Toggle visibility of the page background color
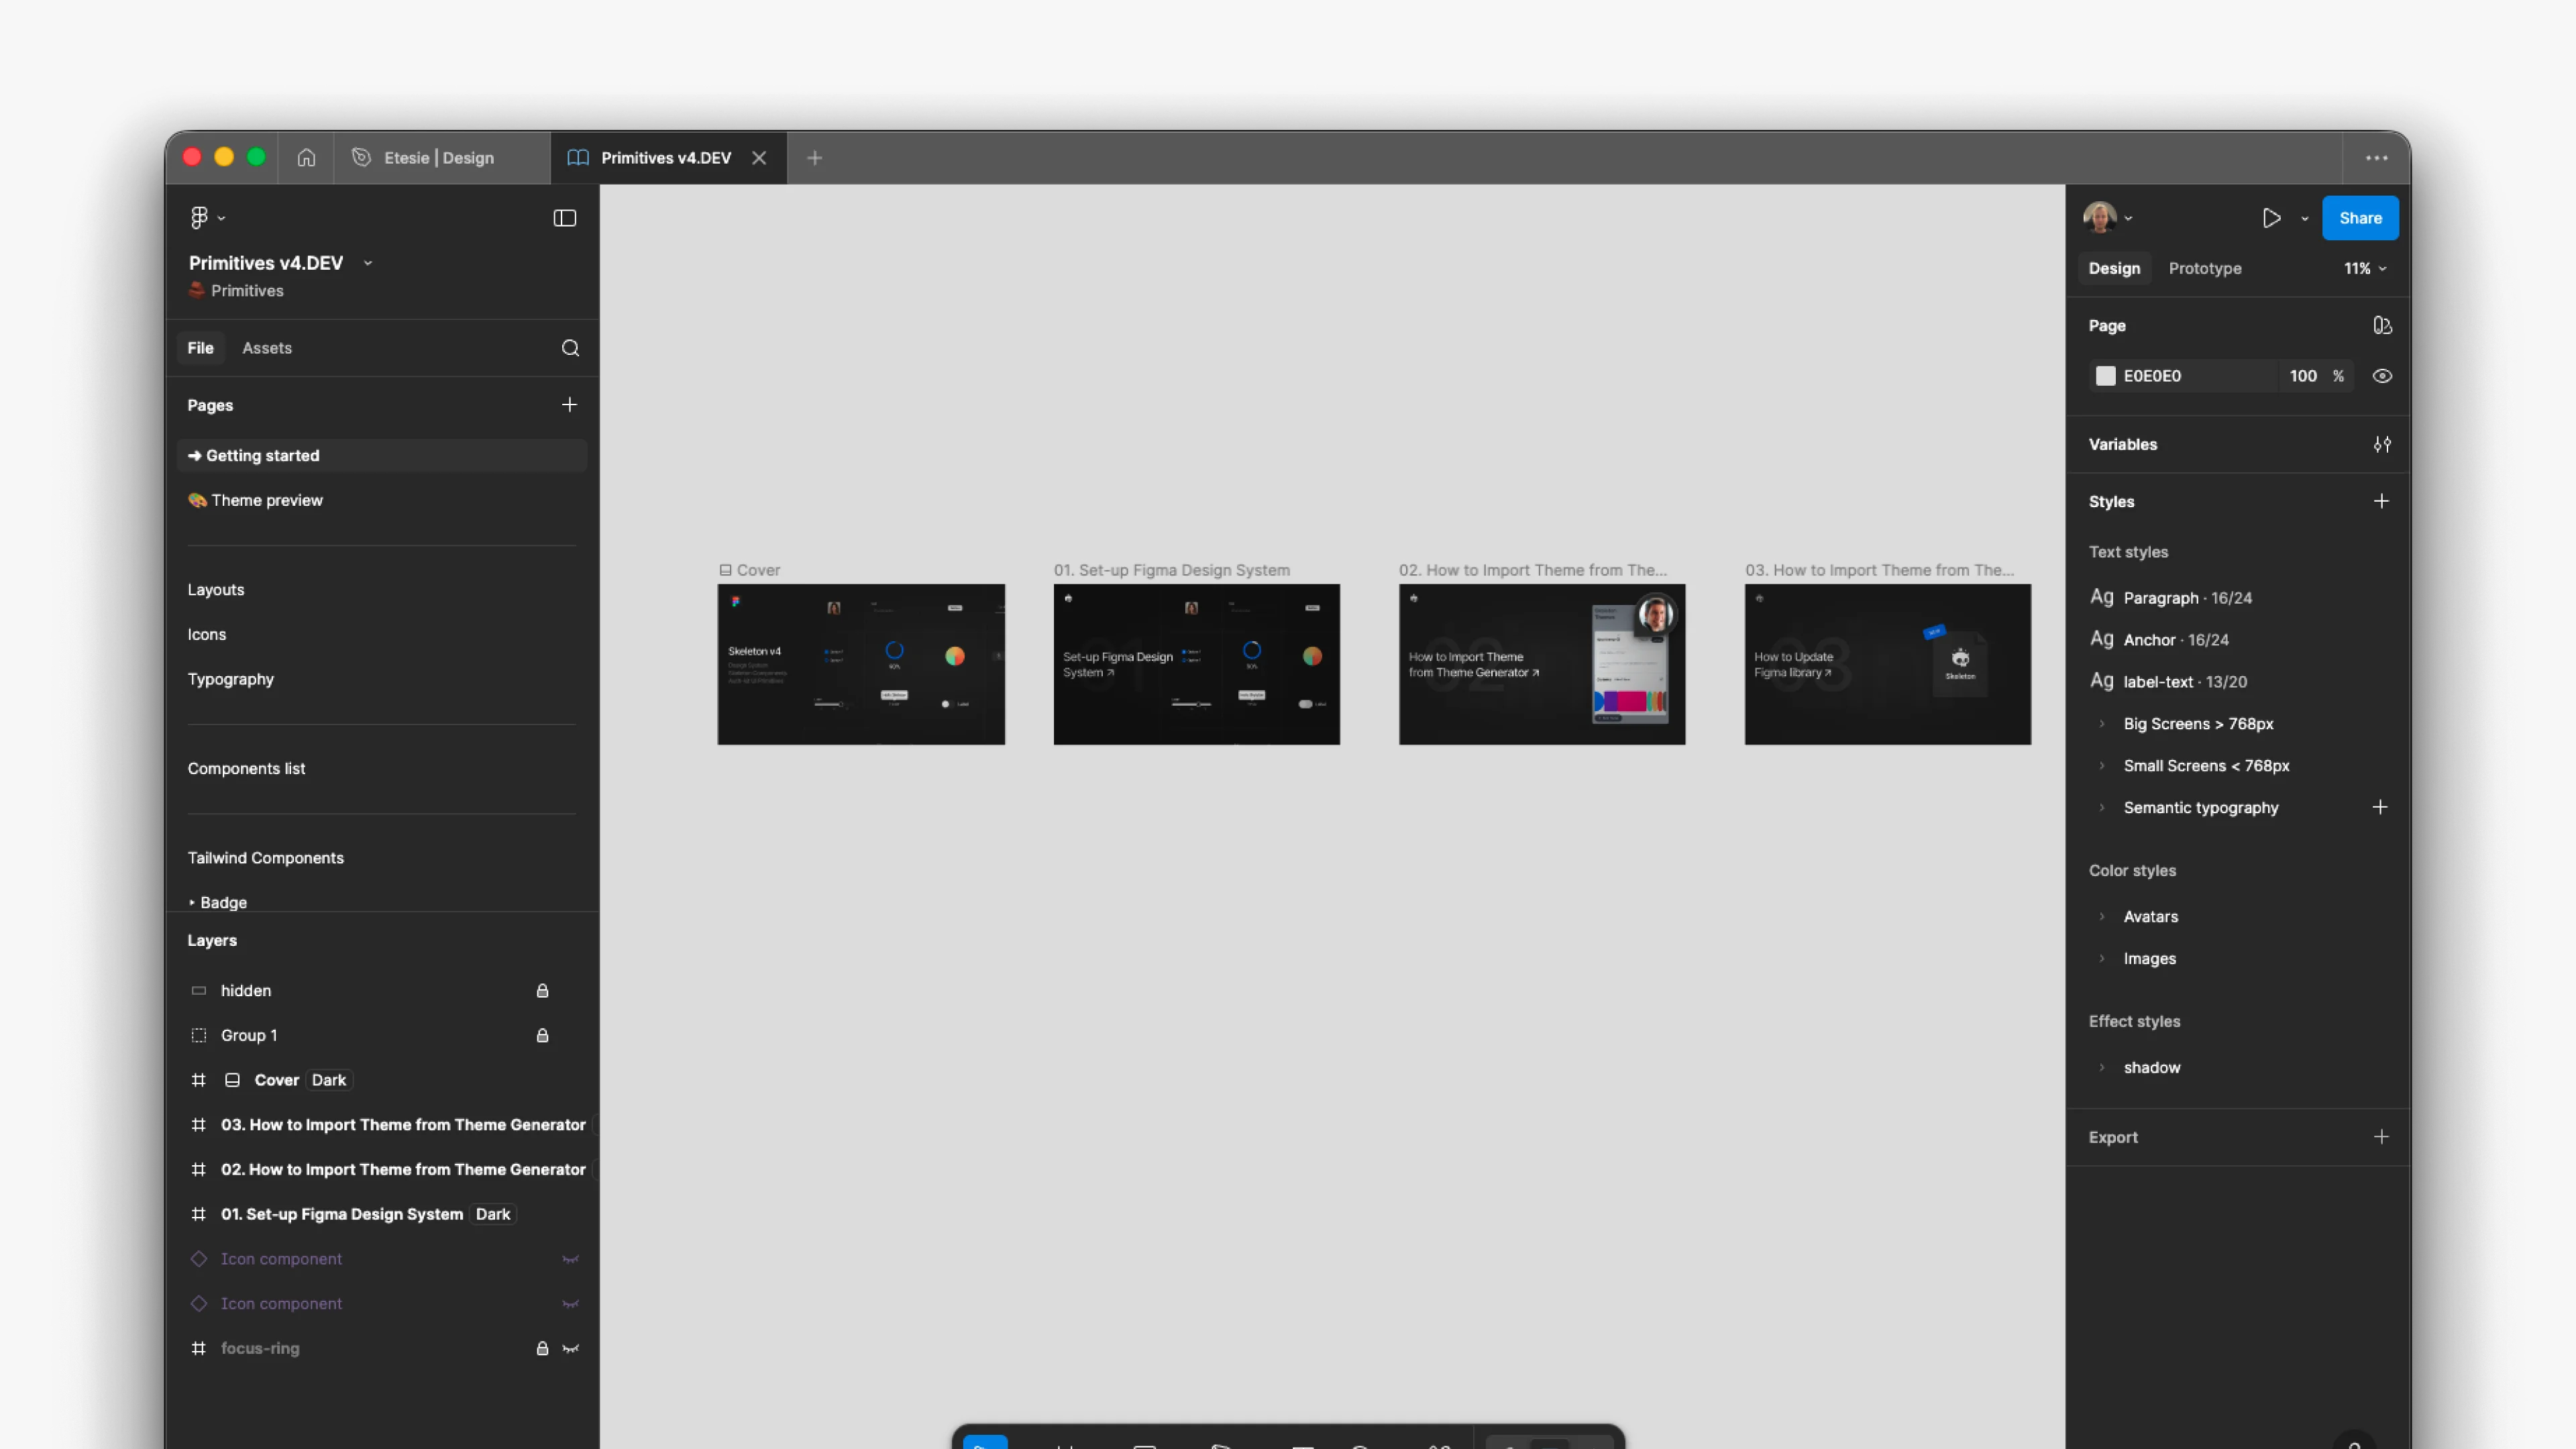Image resolution: width=2576 pixels, height=1449 pixels. [2382, 375]
